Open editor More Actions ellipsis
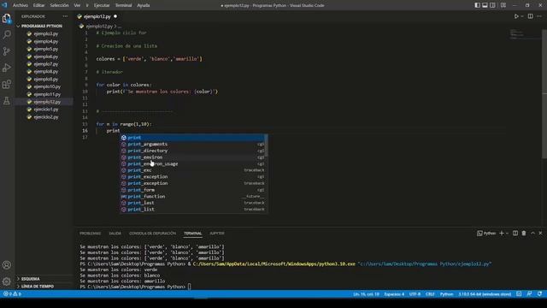 pos(539,16)
